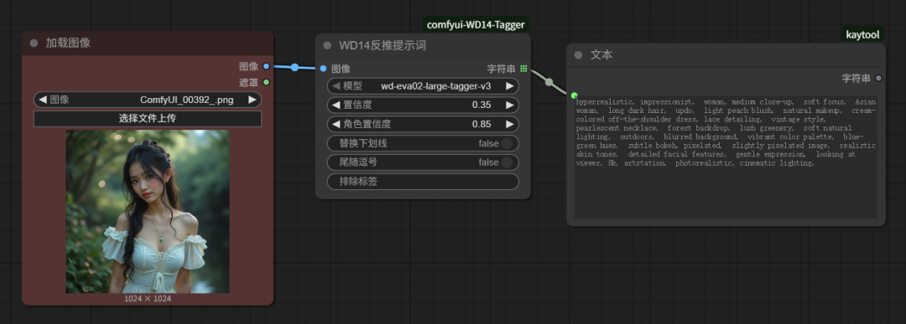Click the 文本 node title
The image size is (906, 324).
[601, 55]
